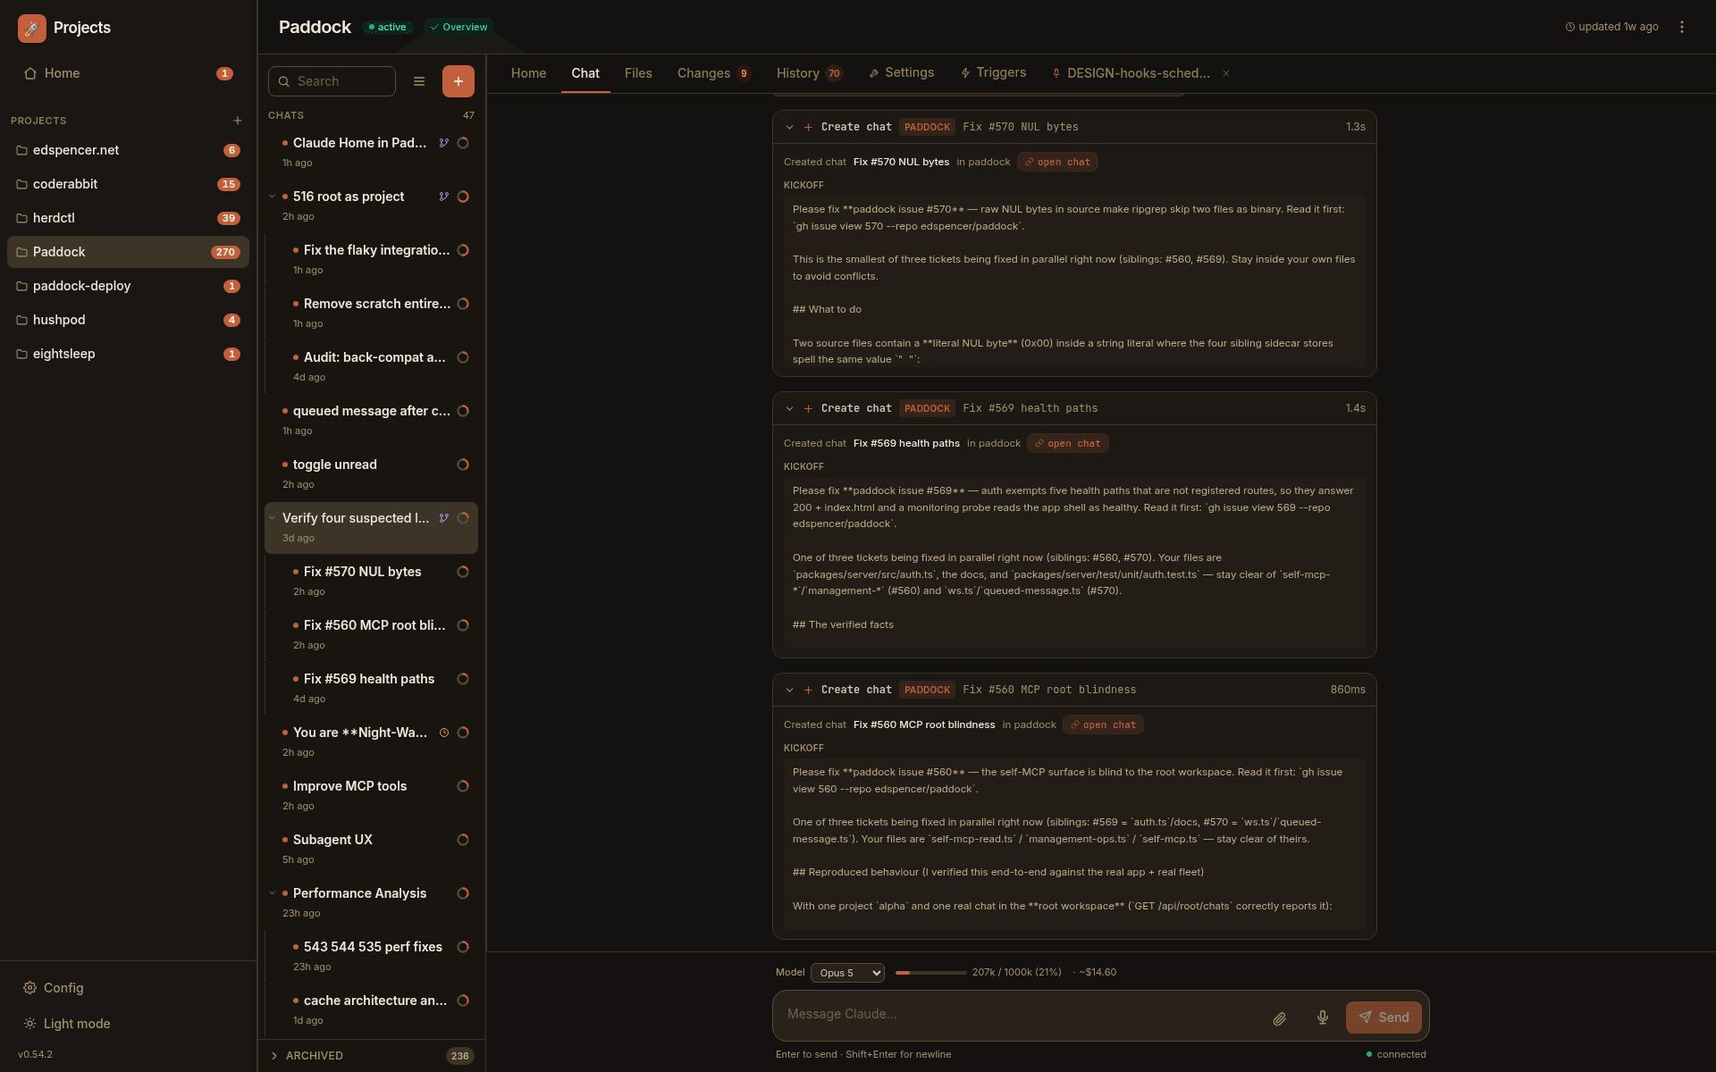The image size is (1716, 1072).
Task: Collapse Create chat Fix #570 NUL bytes card
Action: tap(789, 127)
